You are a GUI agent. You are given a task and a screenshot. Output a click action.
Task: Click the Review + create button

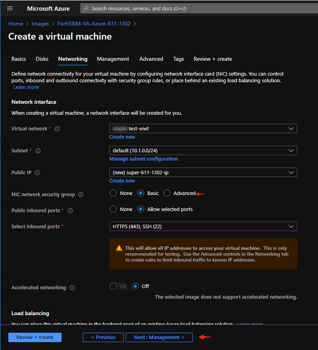click(x=35, y=337)
